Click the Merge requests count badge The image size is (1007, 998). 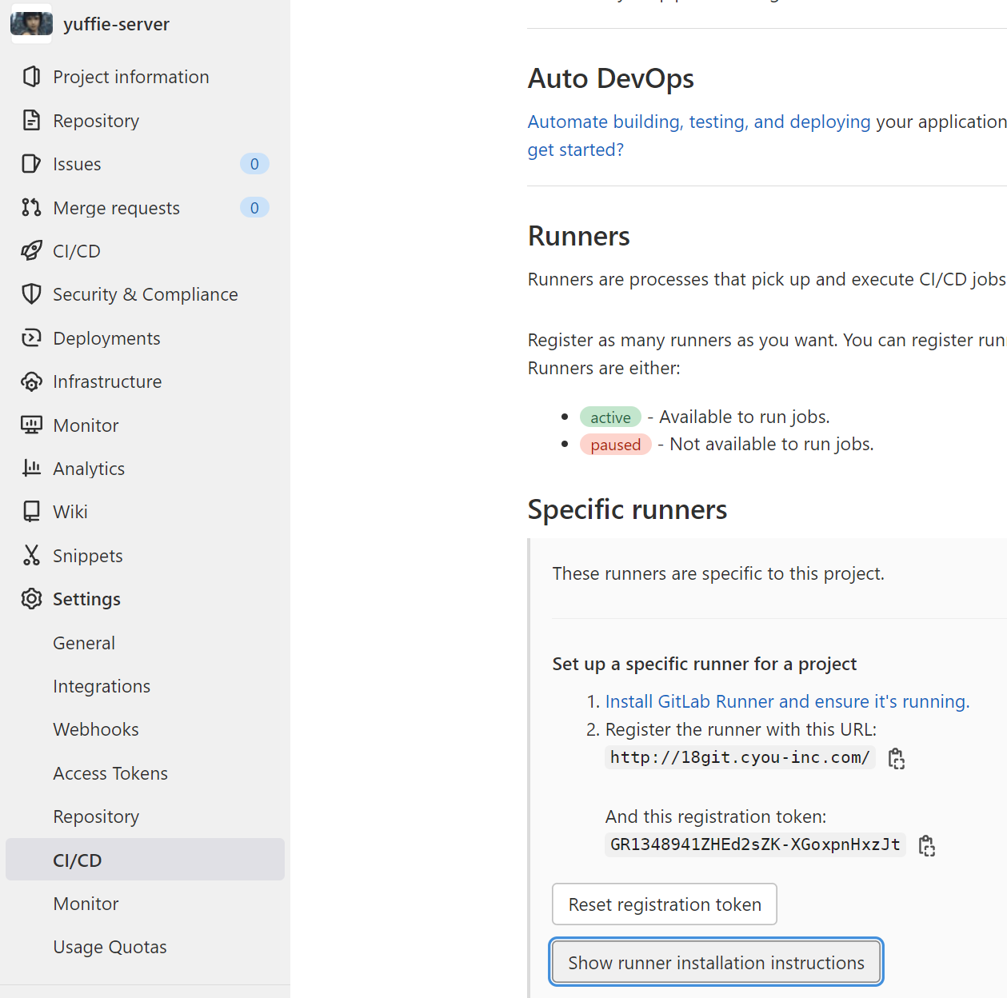(x=254, y=207)
